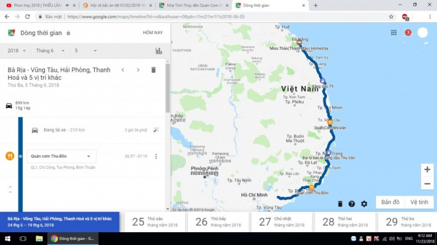437x245 pixels.
Task: Open a new browser tab
Action: [315, 5]
